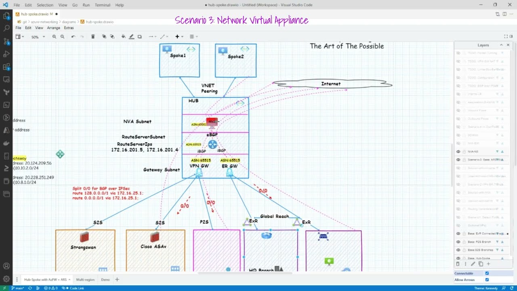Screen dimensions: 517x291
Task: Select the hub-spoke.drawio editor tab
Action: click(x=37, y=14)
